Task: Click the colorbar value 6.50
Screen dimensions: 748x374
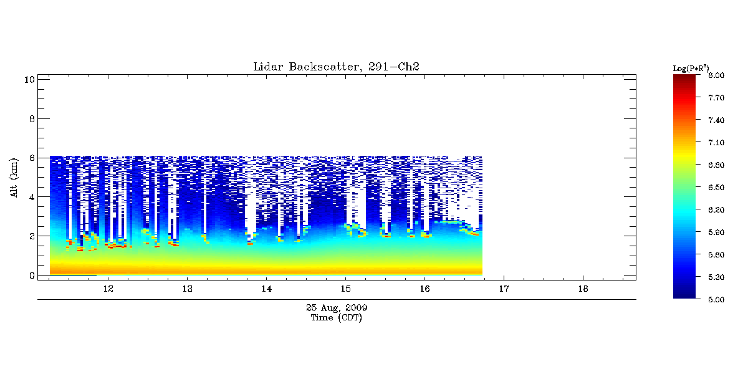Action: 716,188
